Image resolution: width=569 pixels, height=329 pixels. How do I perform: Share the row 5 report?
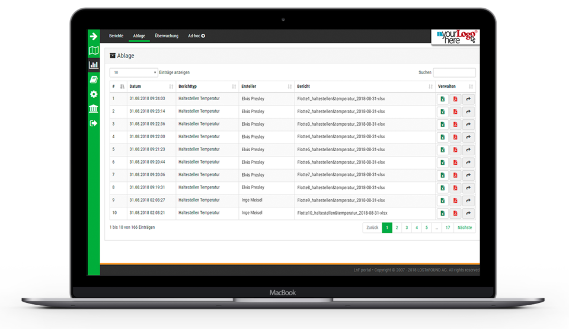[468, 150]
